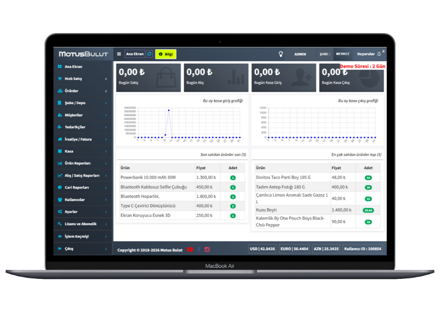Open notifications via the bell icon
The height and width of the screenshot is (330, 440).
[379, 54]
